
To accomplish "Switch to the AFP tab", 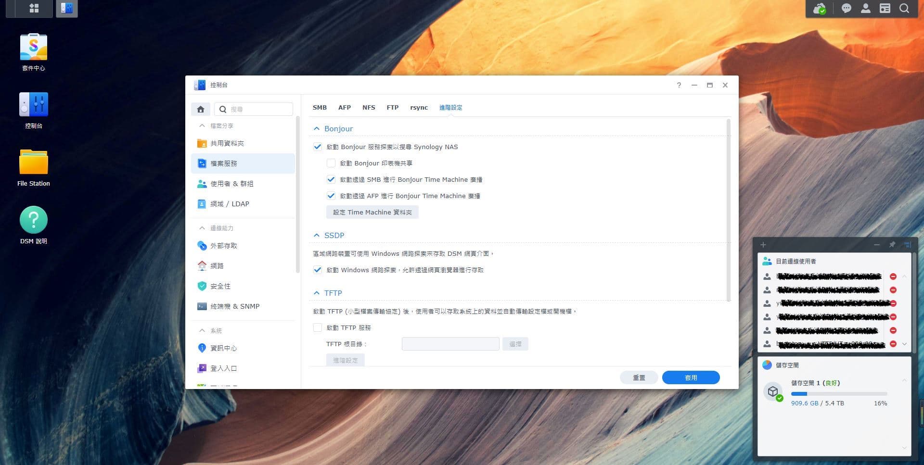I will pyautogui.click(x=345, y=108).
